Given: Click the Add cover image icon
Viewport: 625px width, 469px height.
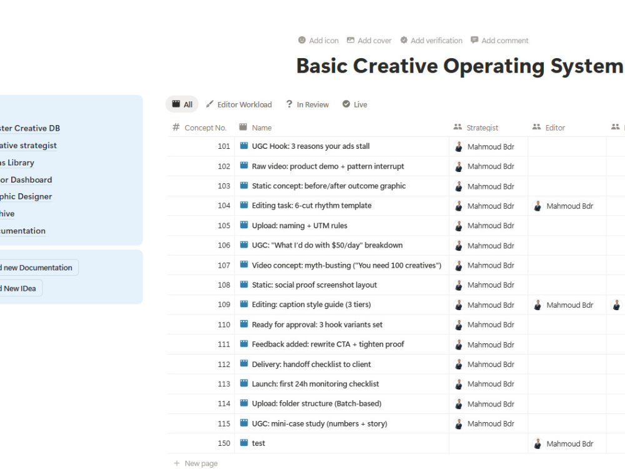Looking at the screenshot, I should (351, 40).
